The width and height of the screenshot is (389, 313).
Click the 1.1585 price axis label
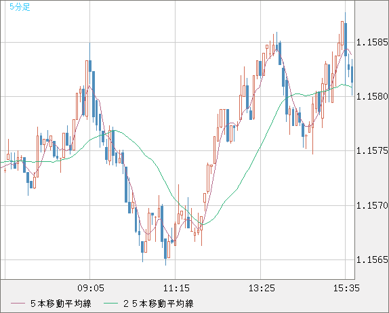click(371, 43)
